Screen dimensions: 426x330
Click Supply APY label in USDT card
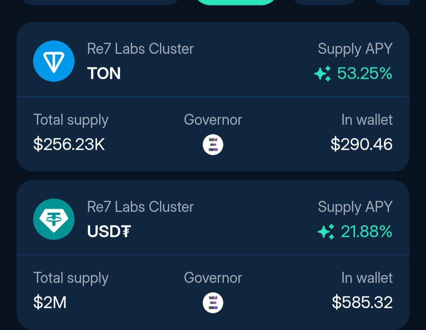(355, 207)
